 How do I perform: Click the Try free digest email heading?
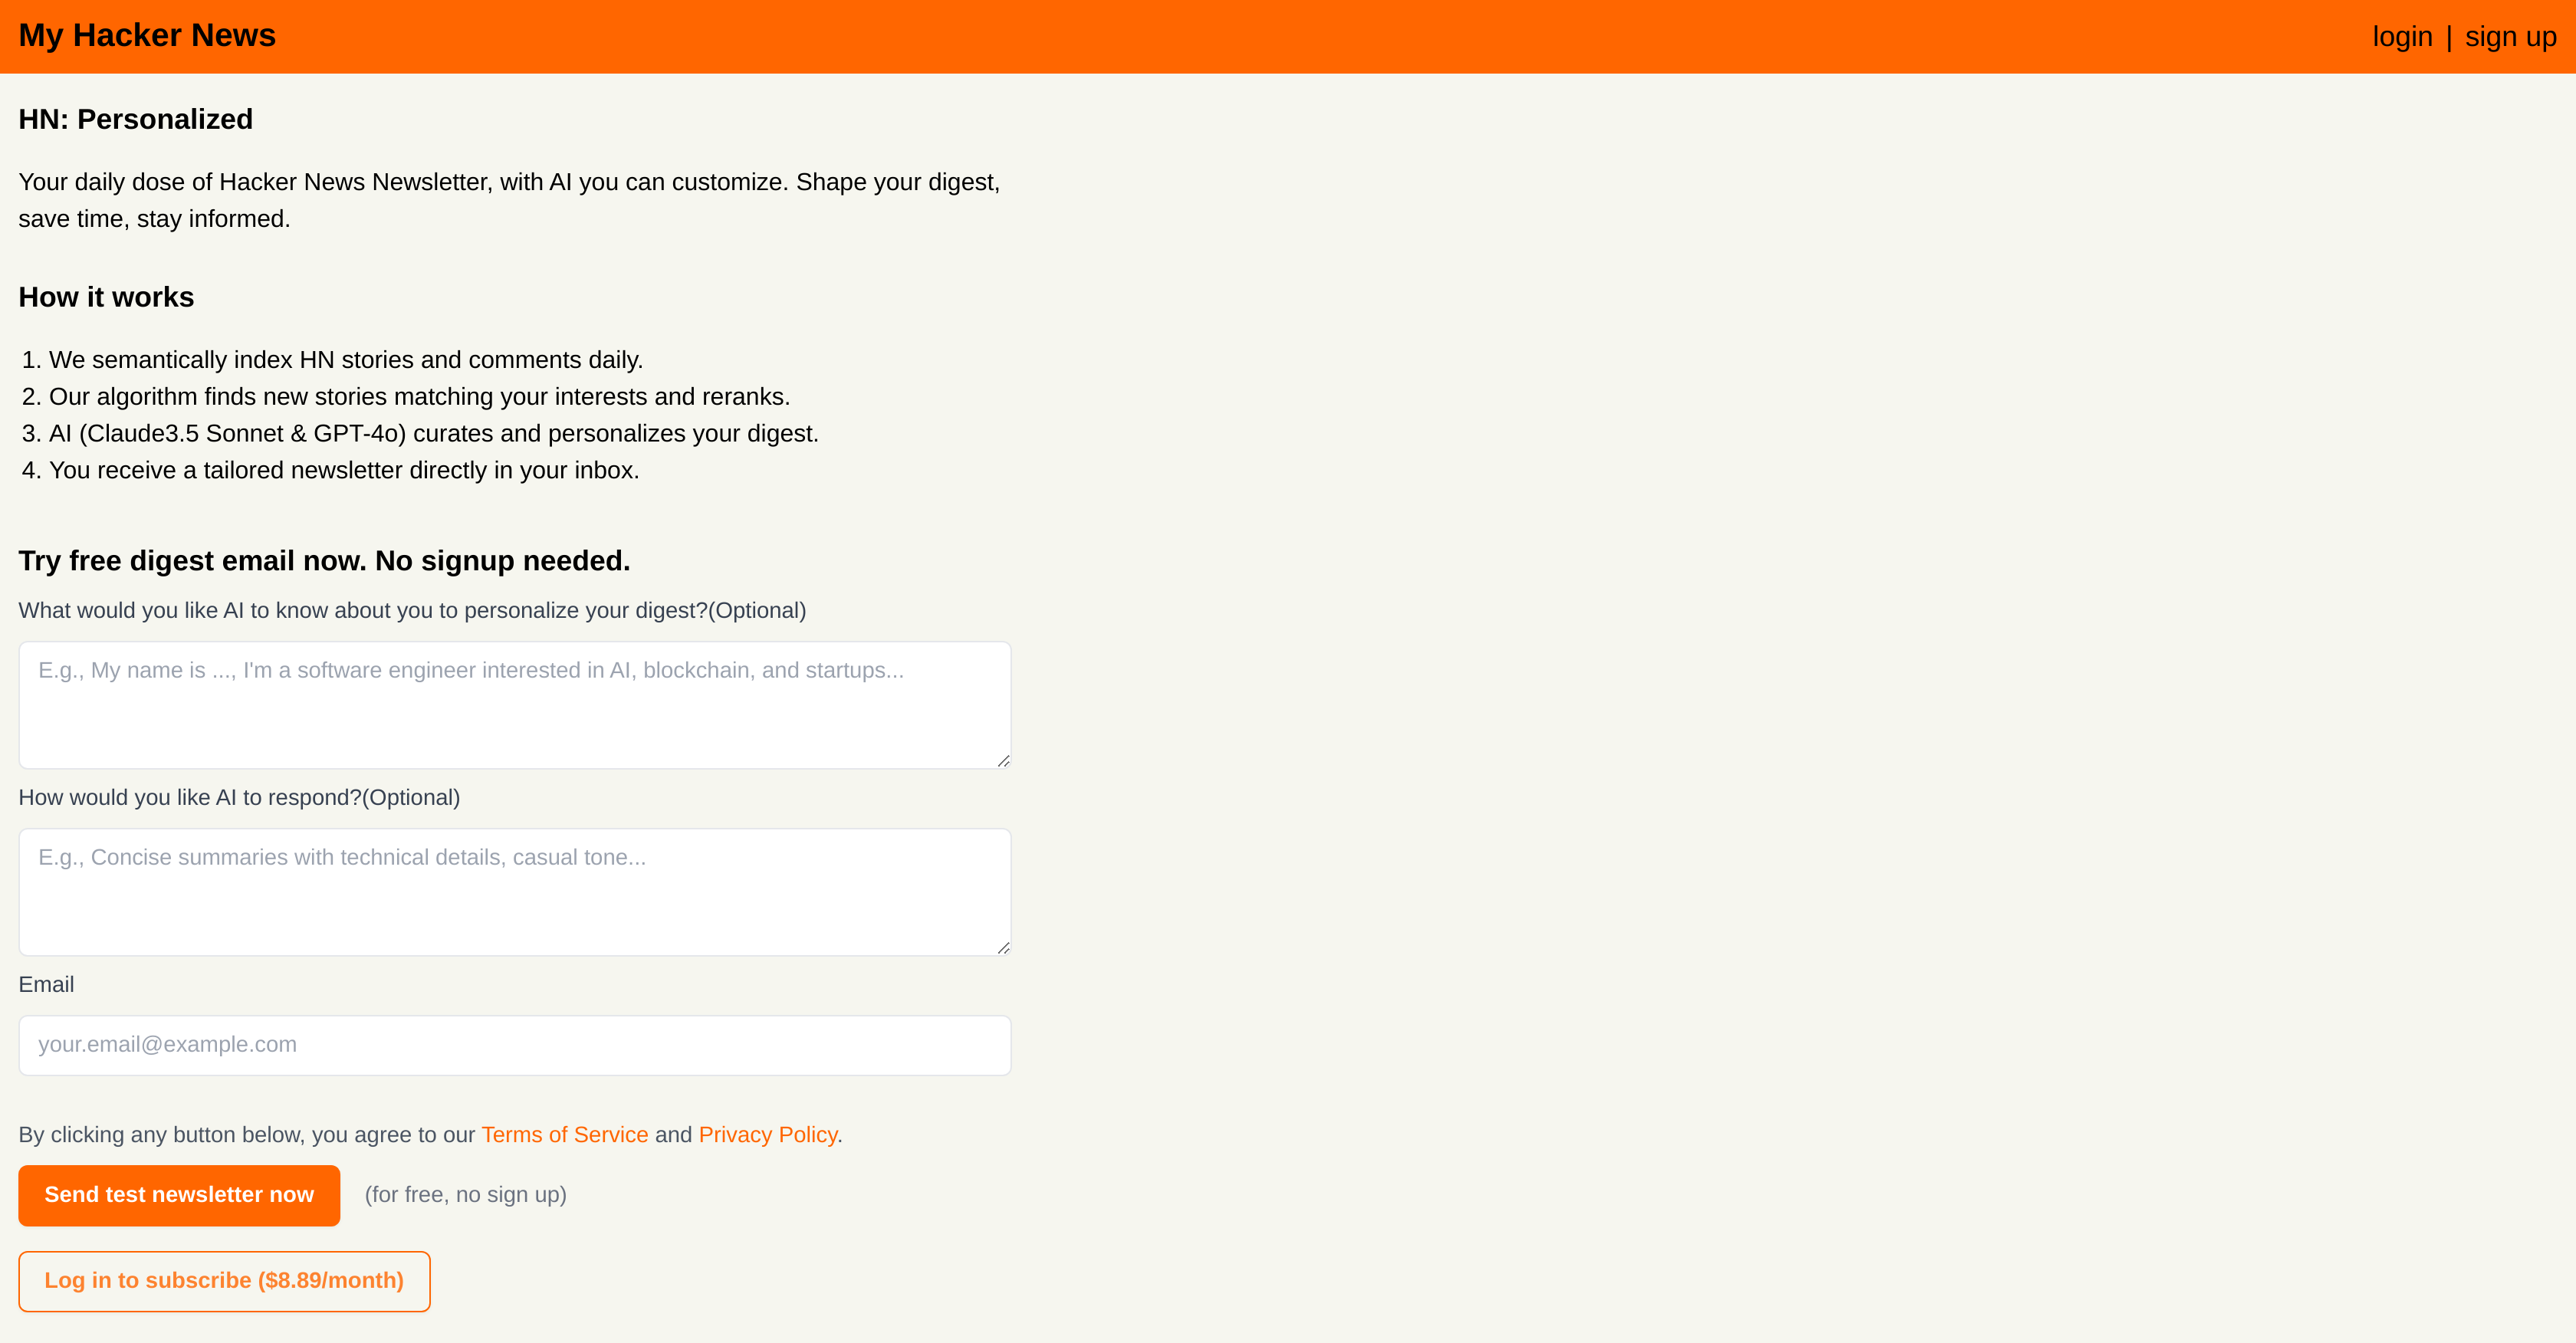click(x=323, y=560)
